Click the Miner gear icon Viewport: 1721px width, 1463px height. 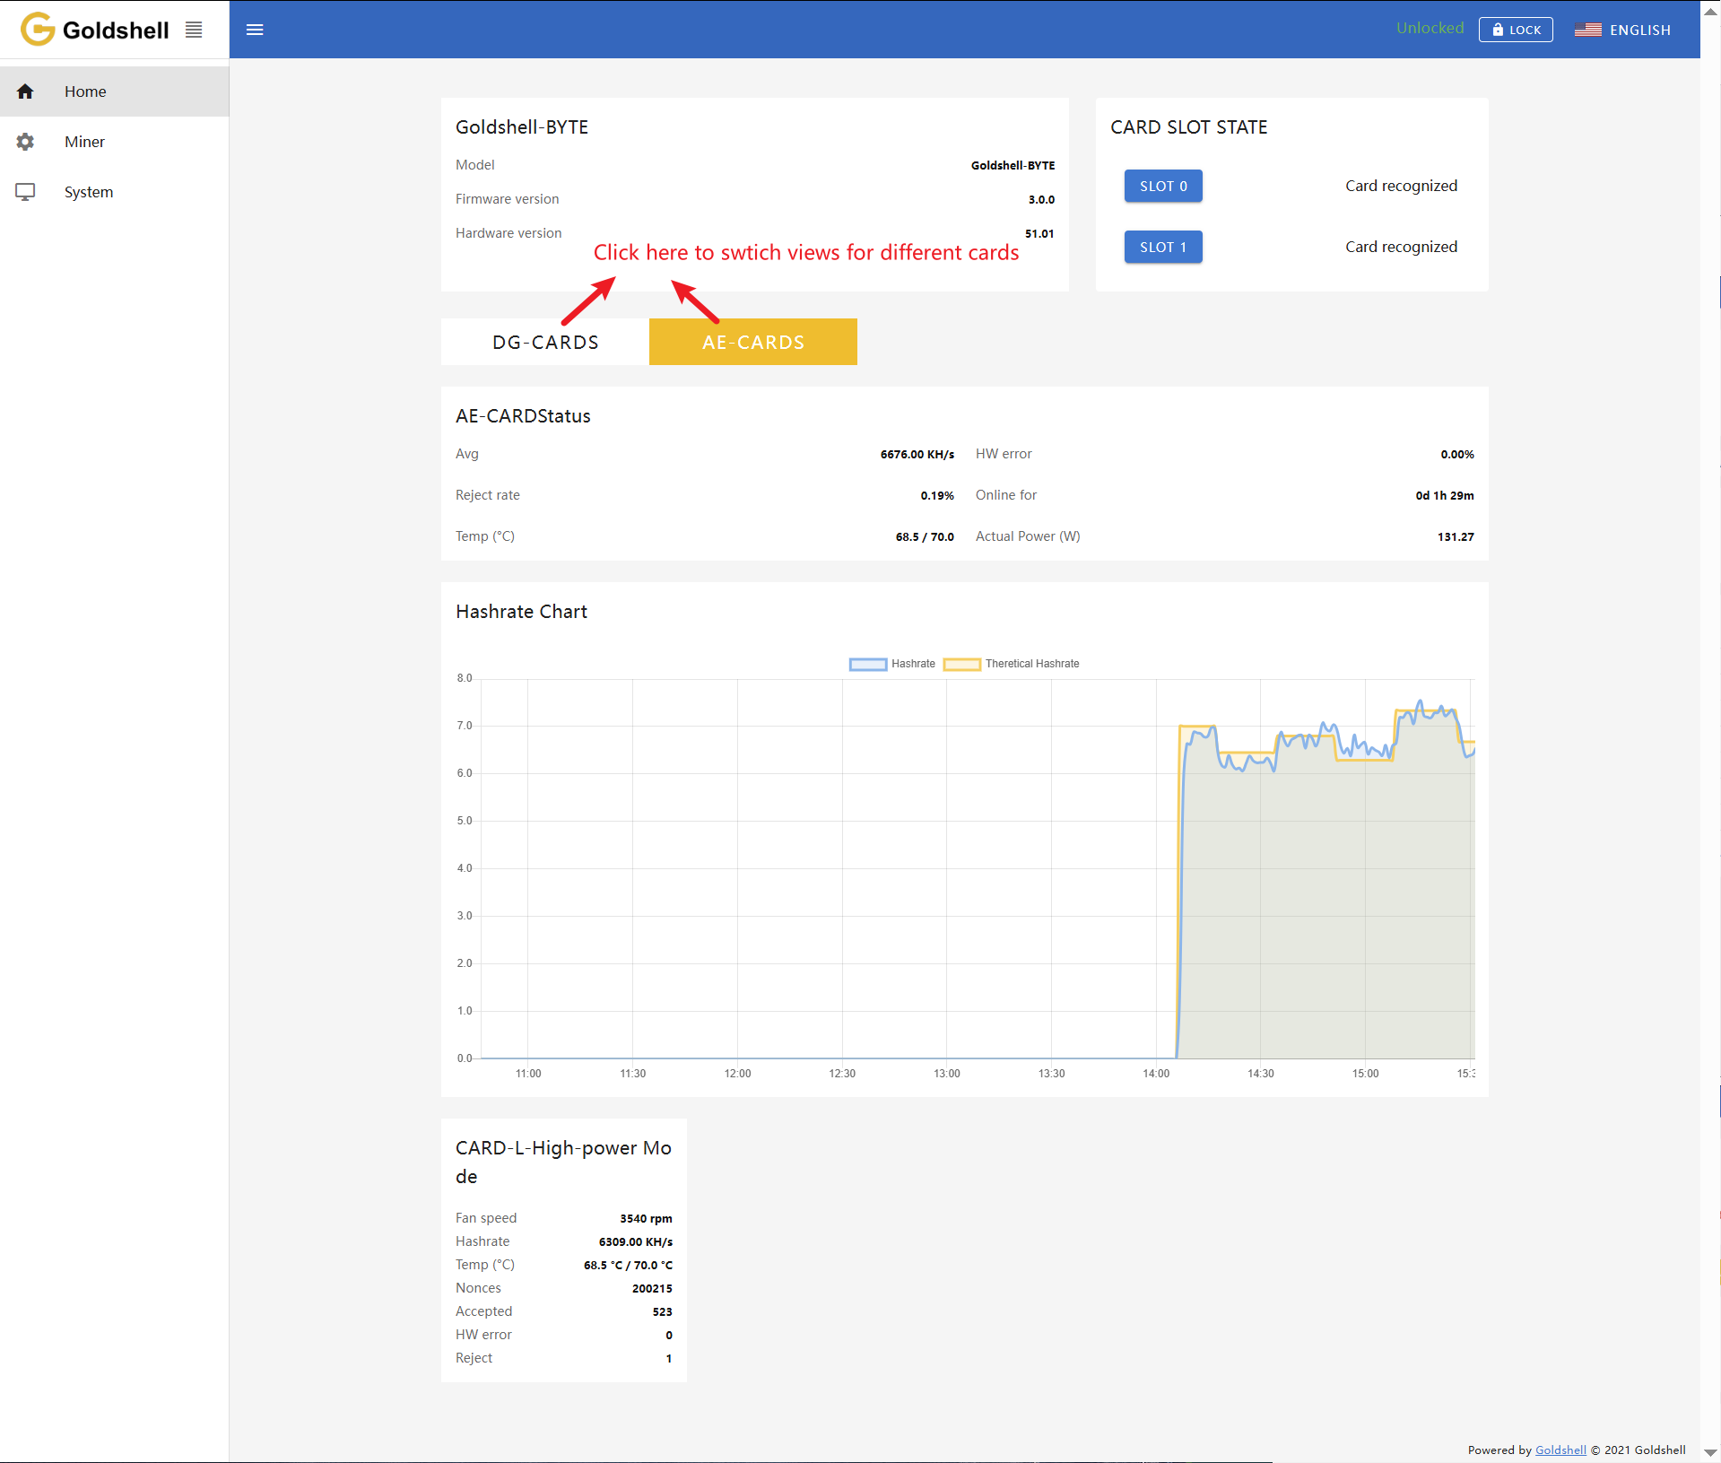click(25, 142)
